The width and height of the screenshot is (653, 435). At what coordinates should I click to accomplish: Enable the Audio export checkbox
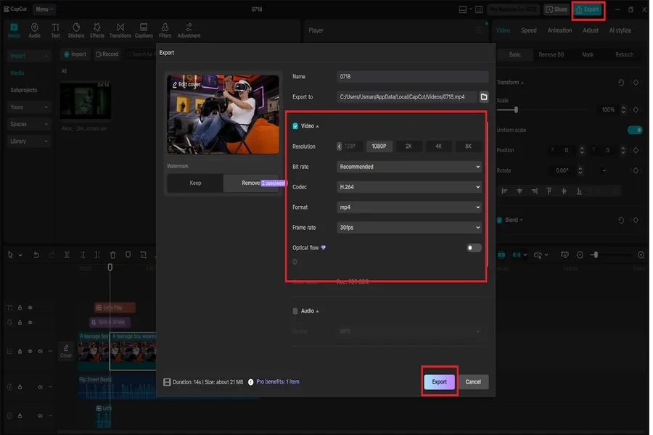pos(295,311)
